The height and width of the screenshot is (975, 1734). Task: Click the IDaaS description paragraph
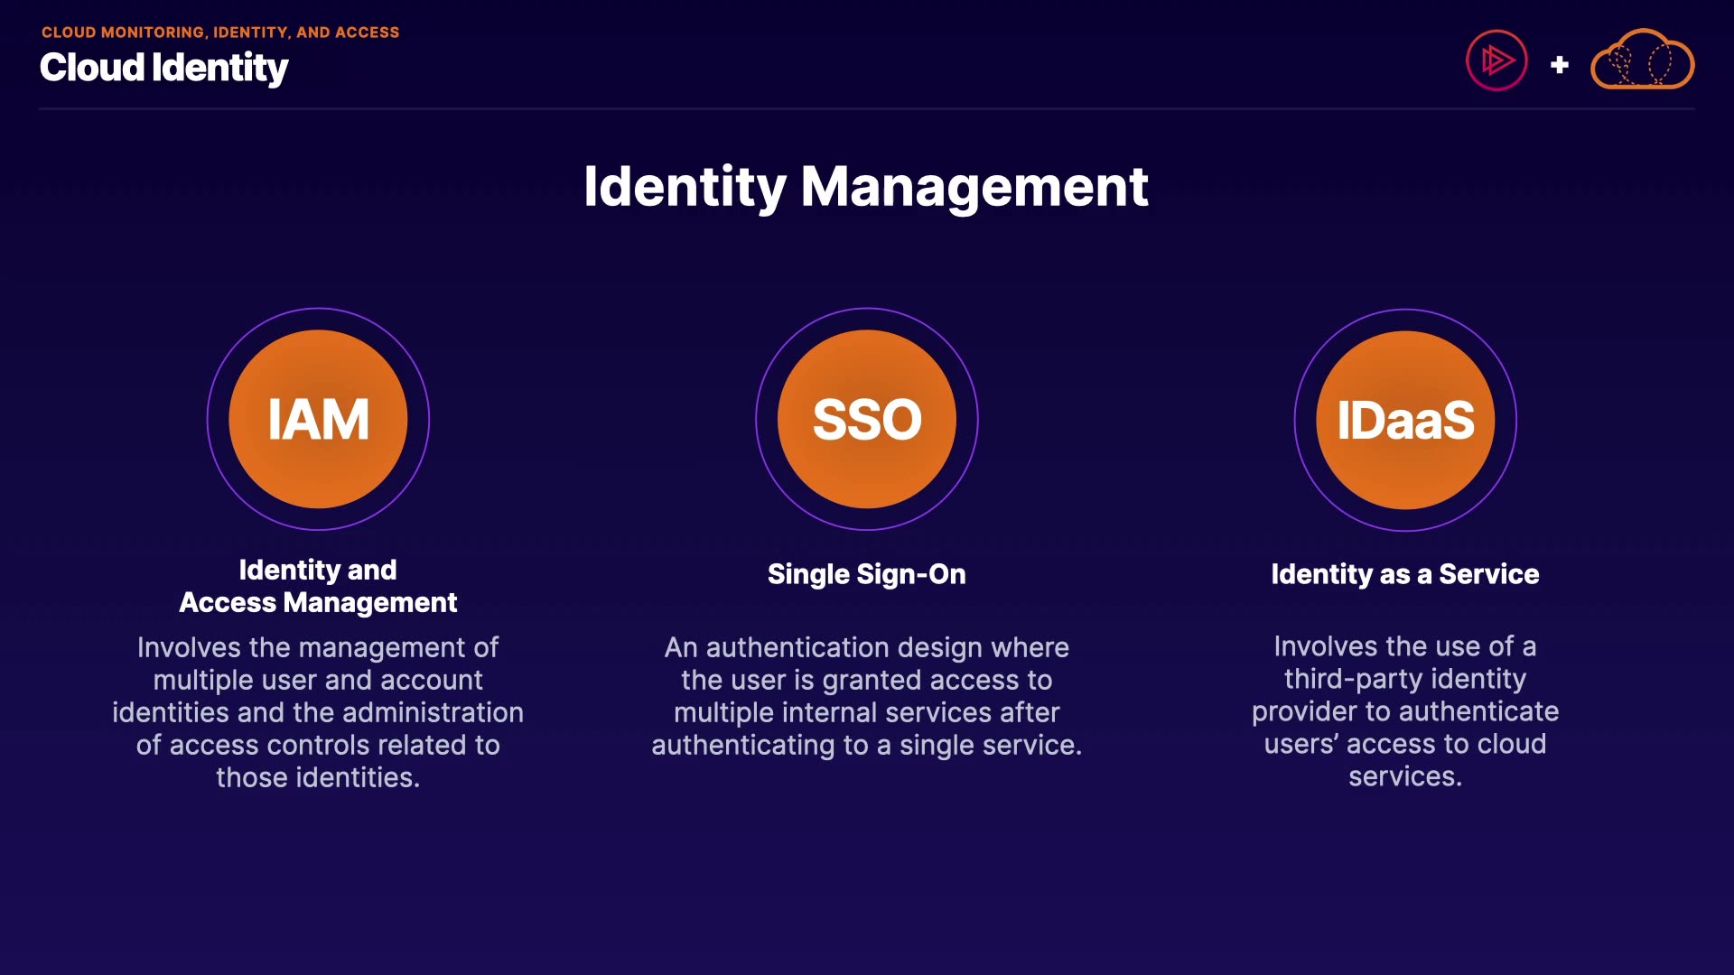[1404, 711]
